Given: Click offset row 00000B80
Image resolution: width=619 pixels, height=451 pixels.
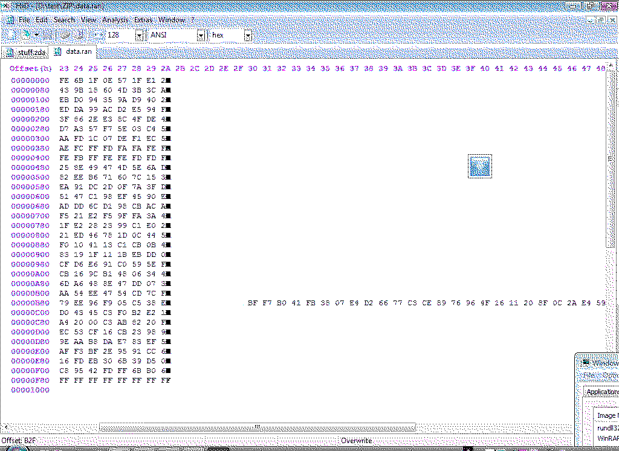Looking at the screenshot, I should point(30,303).
